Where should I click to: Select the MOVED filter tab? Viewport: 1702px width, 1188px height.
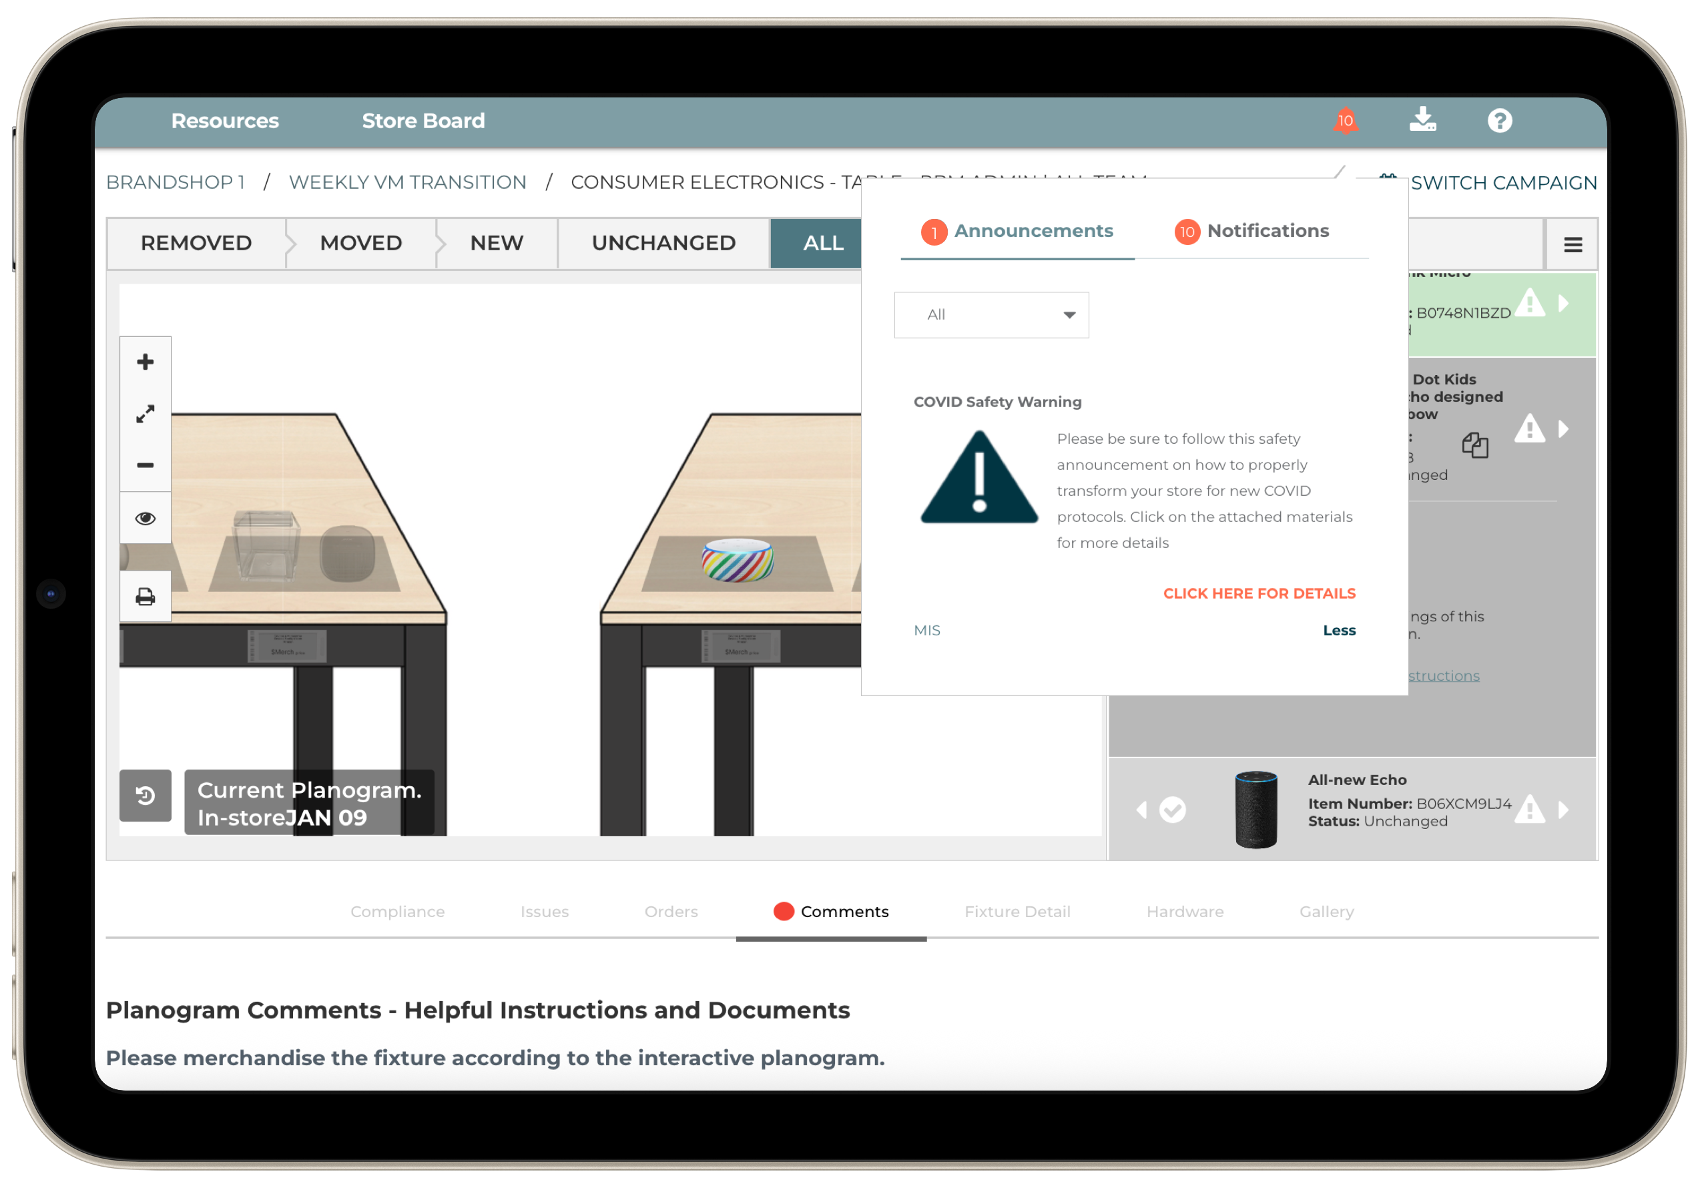pyautogui.click(x=361, y=243)
